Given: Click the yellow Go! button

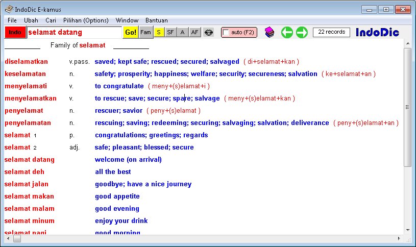Looking at the screenshot, I should click(131, 32).
